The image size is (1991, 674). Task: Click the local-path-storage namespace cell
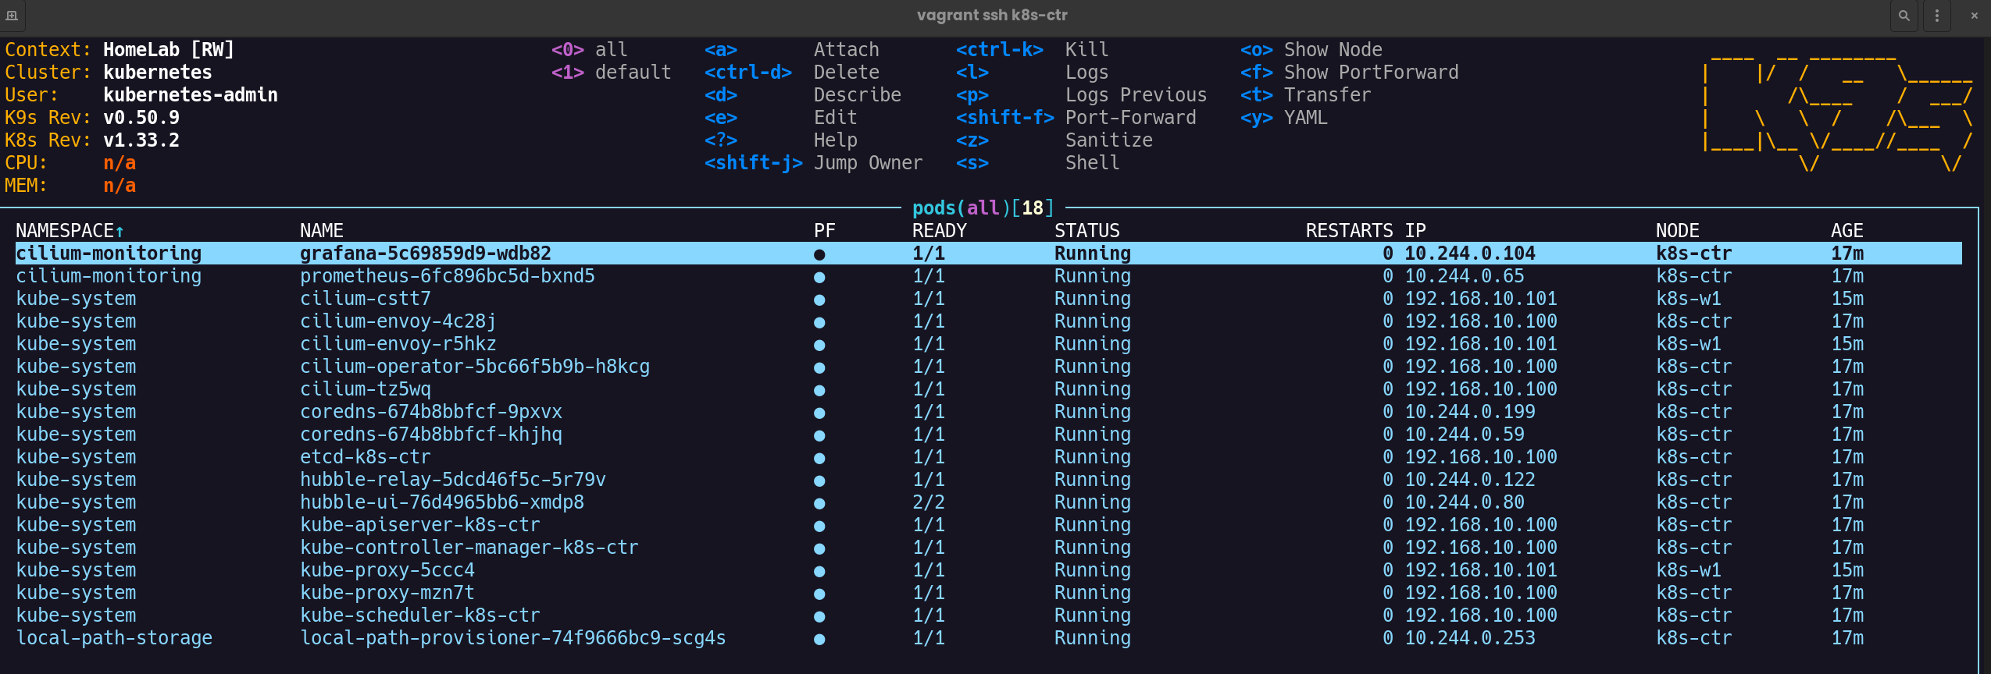pos(114,638)
